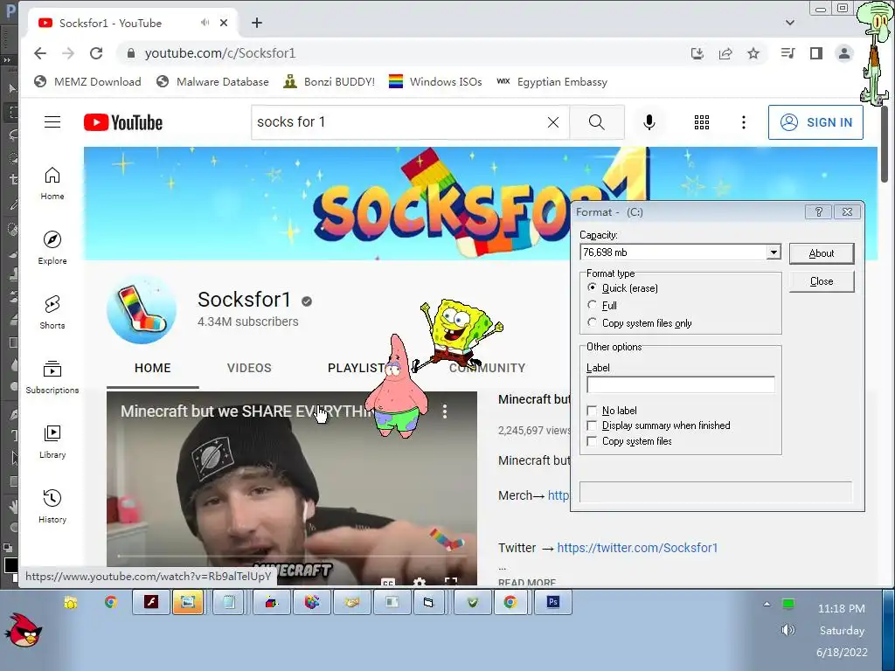The height and width of the screenshot is (671, 895).
Task: Click the address bar URL
Action: click(220, 53)
